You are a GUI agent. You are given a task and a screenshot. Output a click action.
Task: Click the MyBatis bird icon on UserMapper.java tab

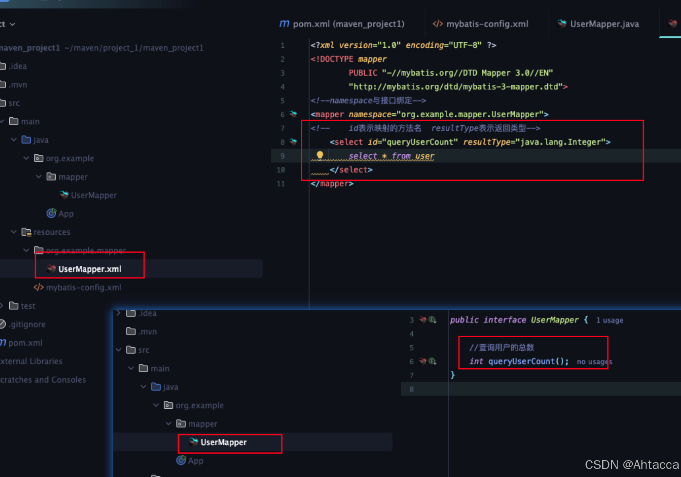[x=562, y=24]
